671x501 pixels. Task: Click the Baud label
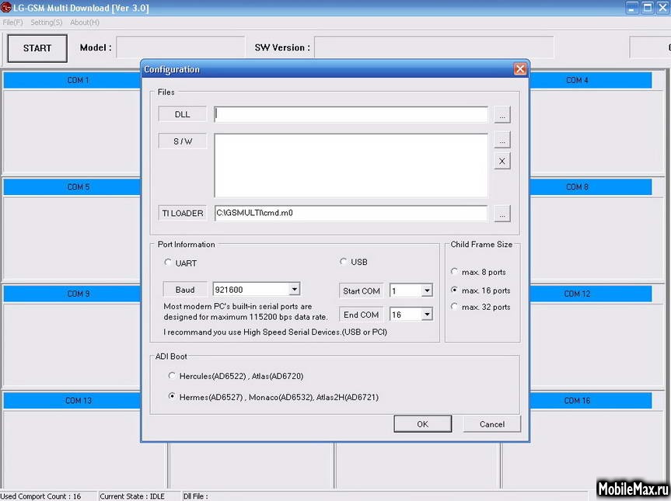click(x=185, y=290)
